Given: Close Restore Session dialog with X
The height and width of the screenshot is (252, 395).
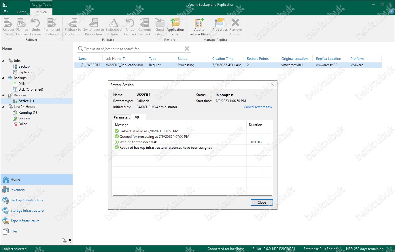Looking at the screenshot, I should [x=273, y=85].
